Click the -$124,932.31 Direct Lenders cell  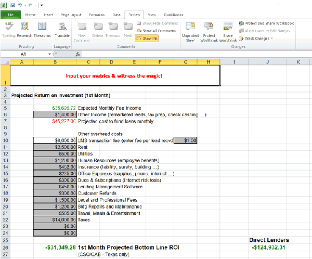click(x=268, y=248)
